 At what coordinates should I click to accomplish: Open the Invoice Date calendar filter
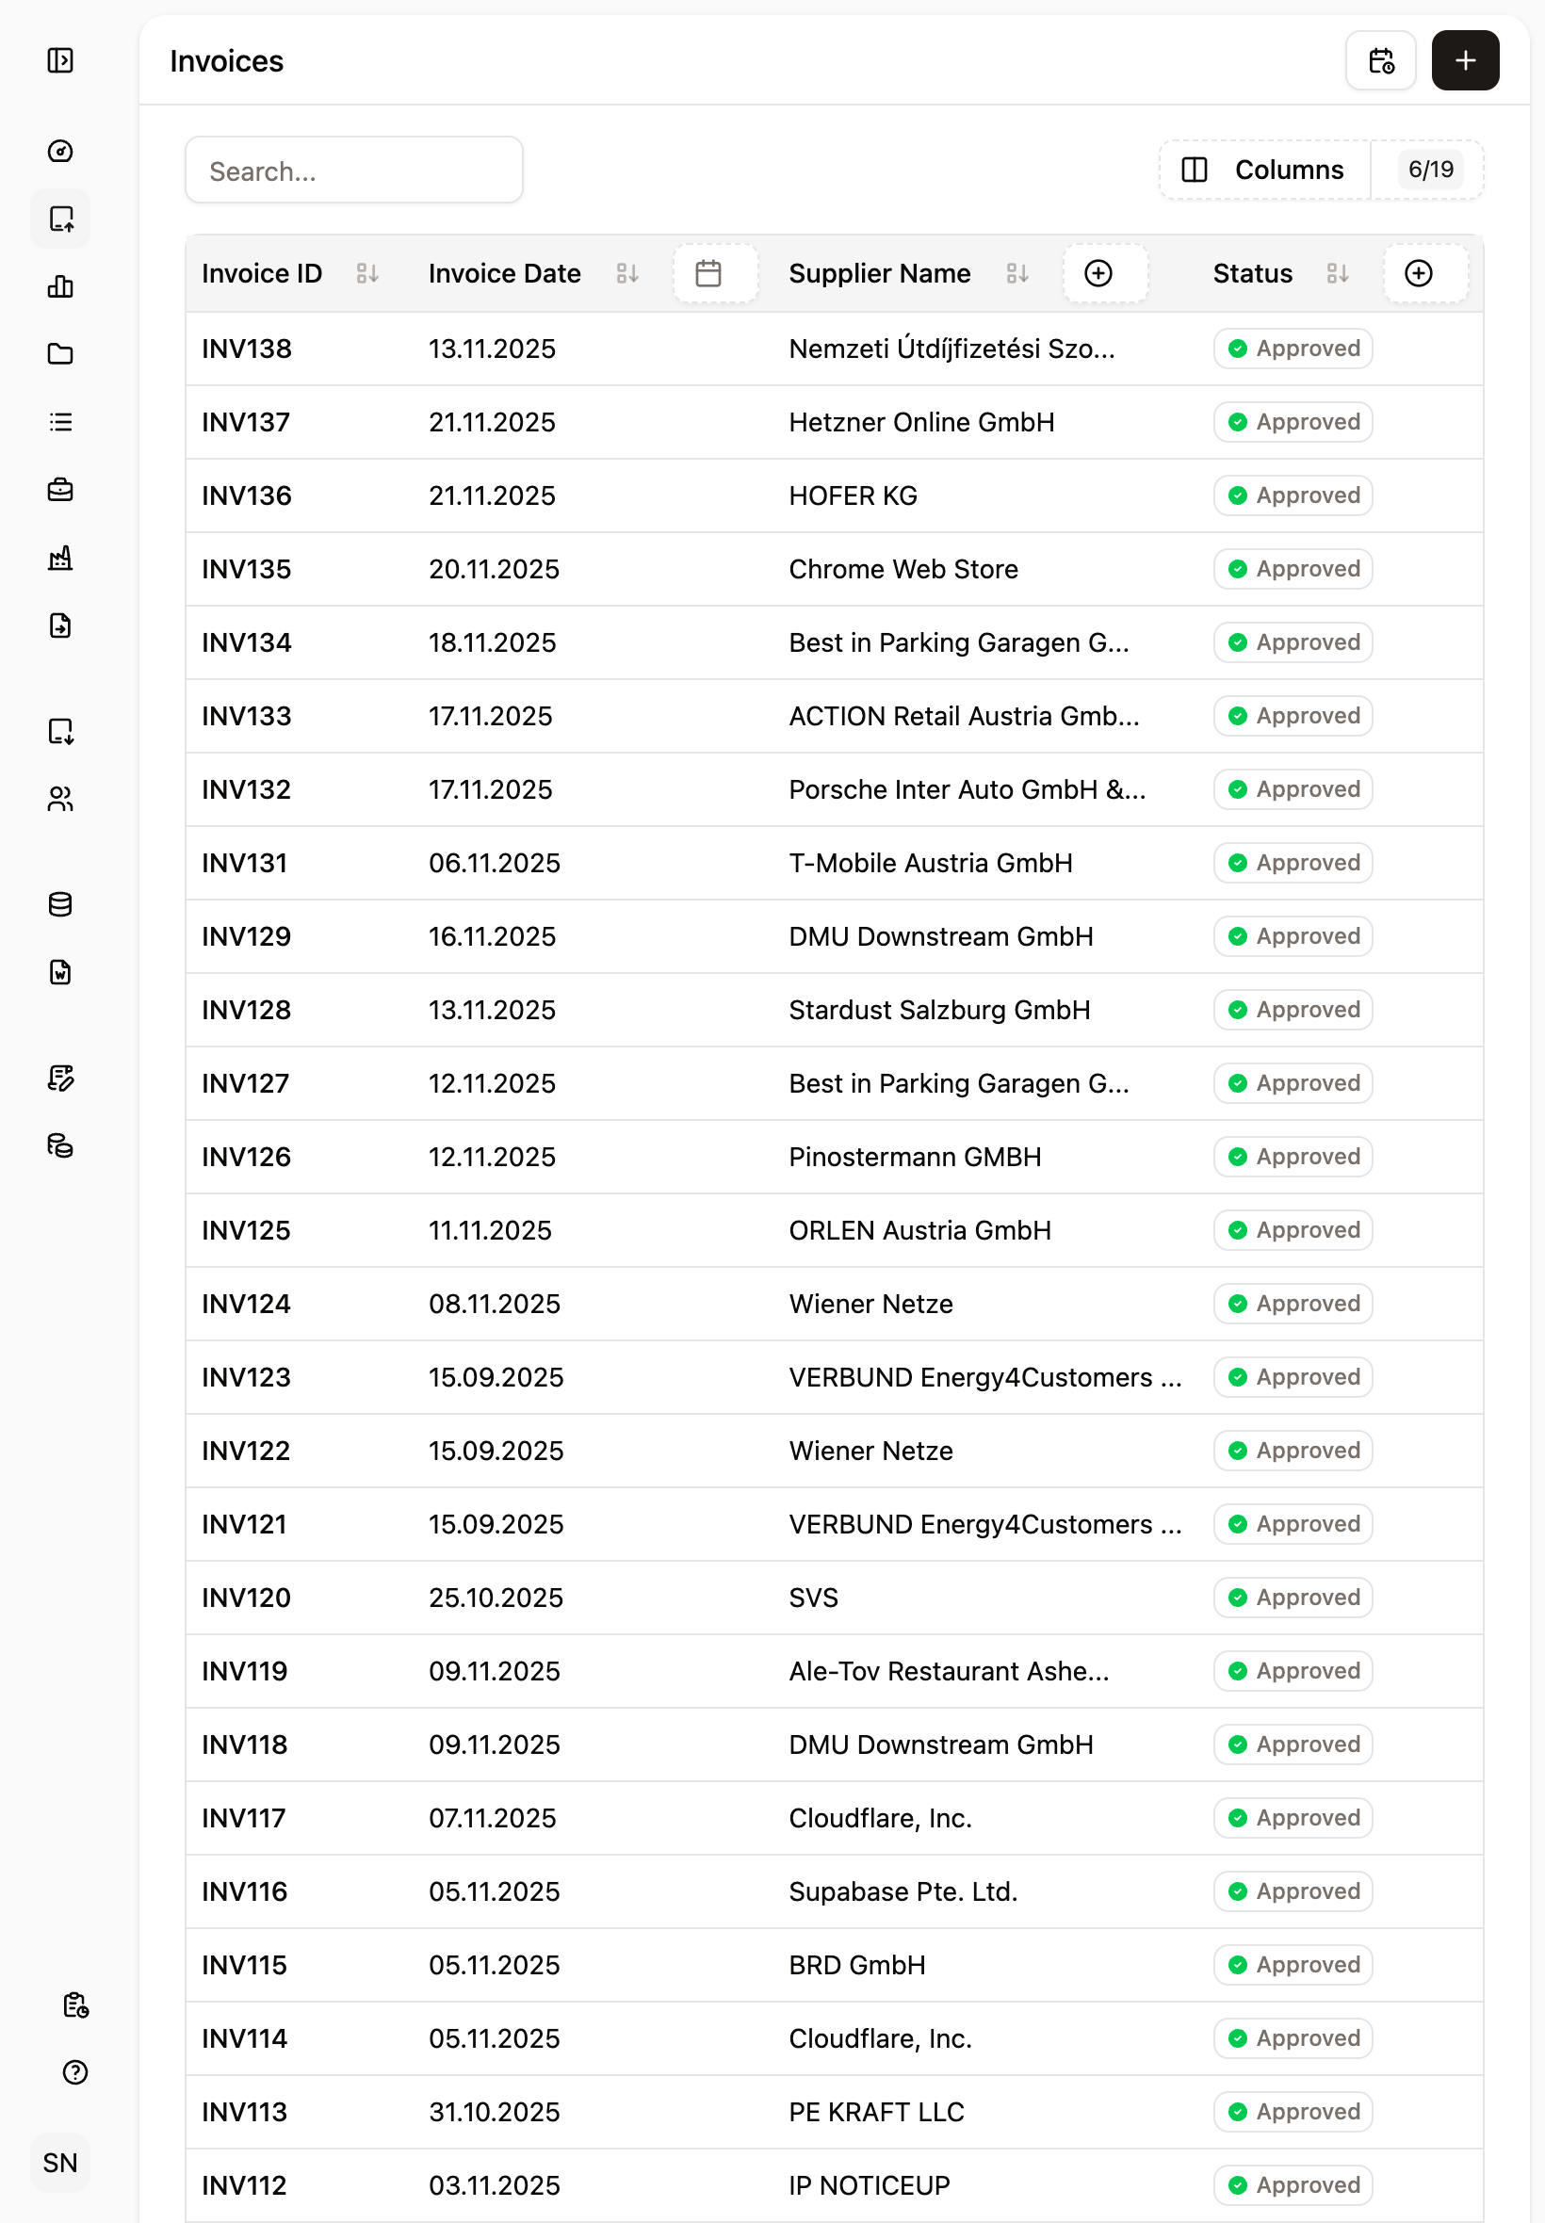(708, 274)
